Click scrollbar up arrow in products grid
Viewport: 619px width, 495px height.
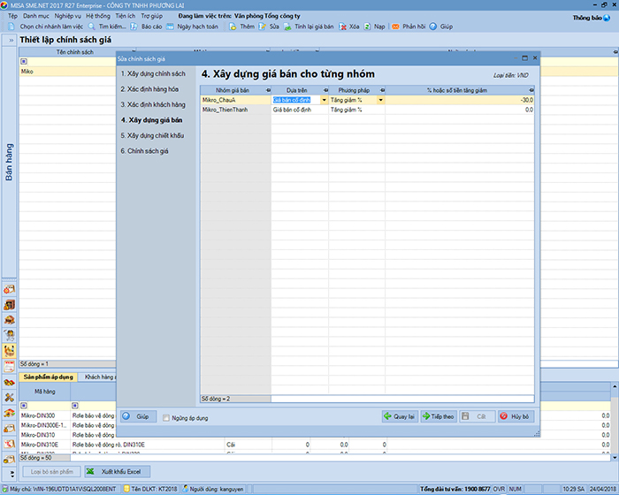615,386
